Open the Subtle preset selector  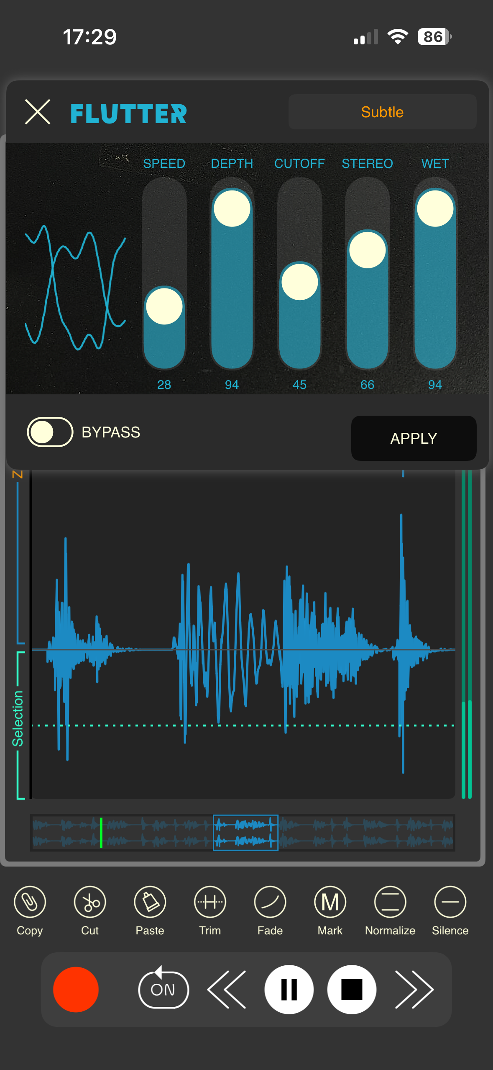click(382, 112)
